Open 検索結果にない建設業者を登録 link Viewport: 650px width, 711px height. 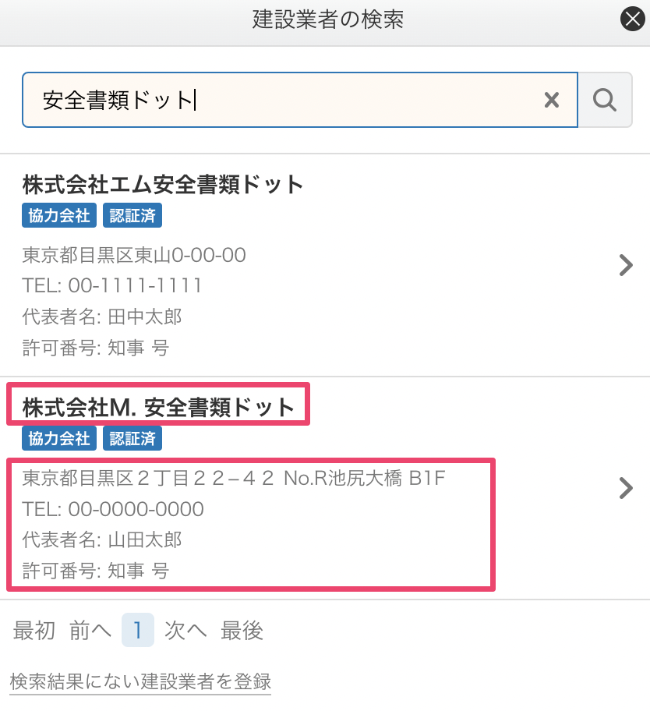[140, 681]
